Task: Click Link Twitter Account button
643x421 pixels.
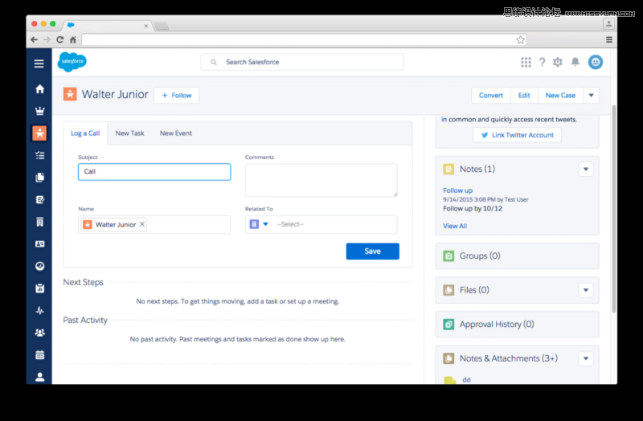Action: 517,135
